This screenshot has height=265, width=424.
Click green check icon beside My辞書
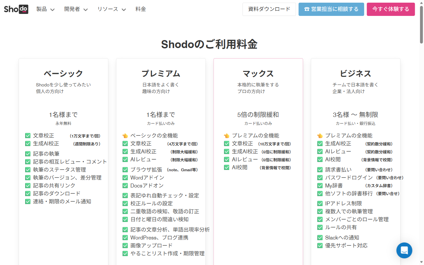pyautogui.click(x=320, y=185)
